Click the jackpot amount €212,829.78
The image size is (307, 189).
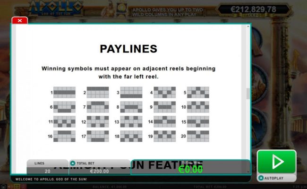[253, 9]
